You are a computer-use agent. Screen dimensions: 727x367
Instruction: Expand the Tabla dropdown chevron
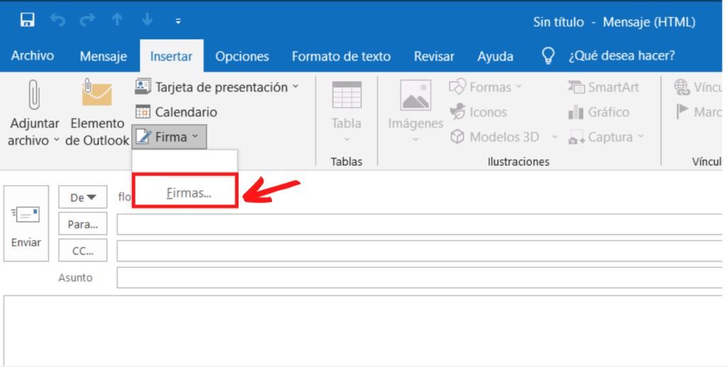tap(346, 139)
